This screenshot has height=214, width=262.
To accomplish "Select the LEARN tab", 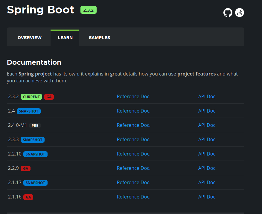I will click(x=65, y=37).
